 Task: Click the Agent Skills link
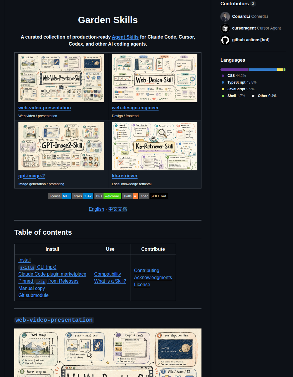tap(125, 37)
